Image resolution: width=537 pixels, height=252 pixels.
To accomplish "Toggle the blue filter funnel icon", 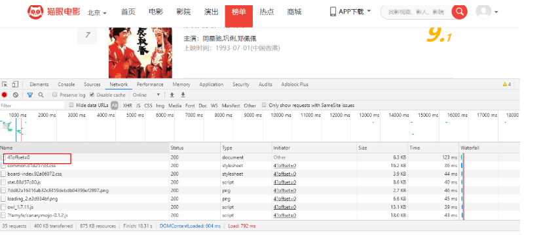I will 30,95.
